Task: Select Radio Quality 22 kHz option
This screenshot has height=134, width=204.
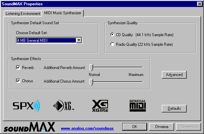Action: click(112, 44)
